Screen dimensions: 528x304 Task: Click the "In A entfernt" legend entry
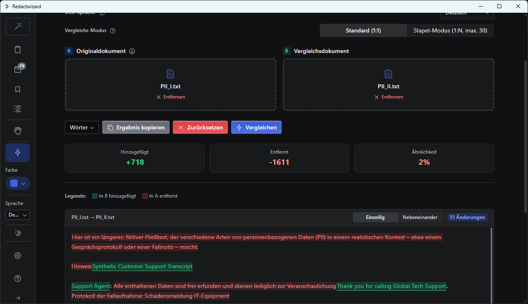[160, 196]
